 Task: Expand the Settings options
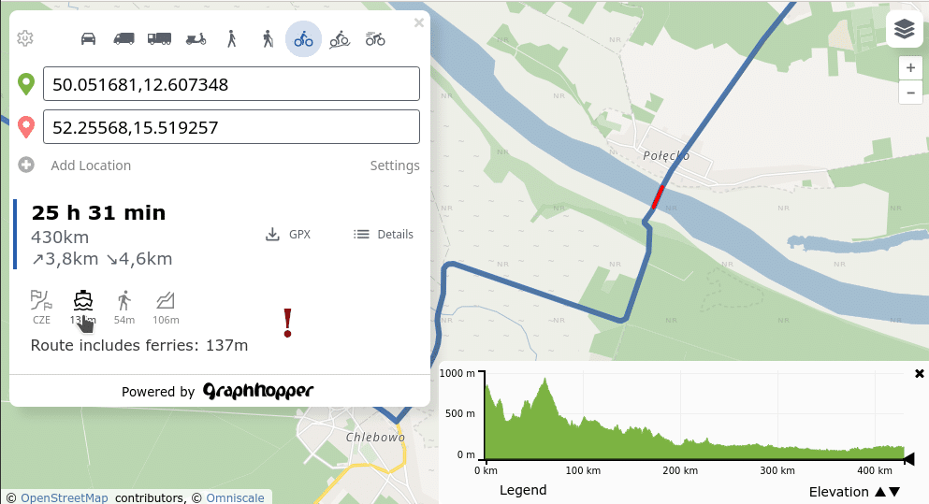(x=394, y=166)
